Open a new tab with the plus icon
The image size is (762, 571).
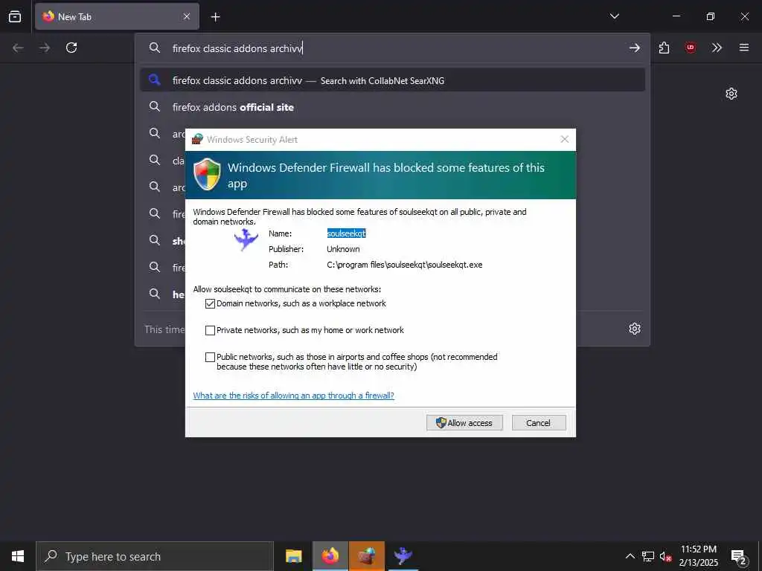tap(215, 17)
